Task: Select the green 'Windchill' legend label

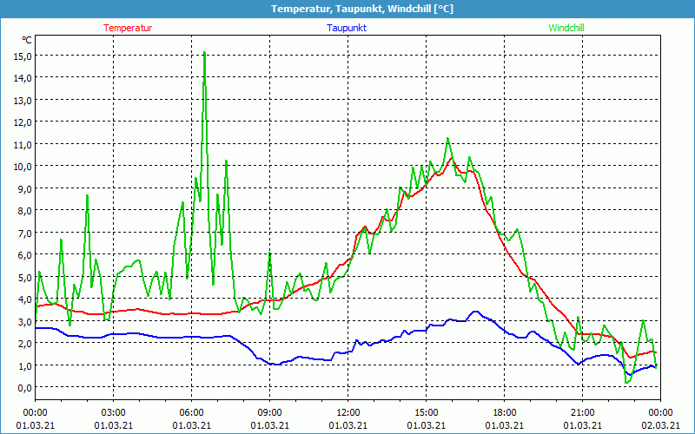Action: (566, 28)
